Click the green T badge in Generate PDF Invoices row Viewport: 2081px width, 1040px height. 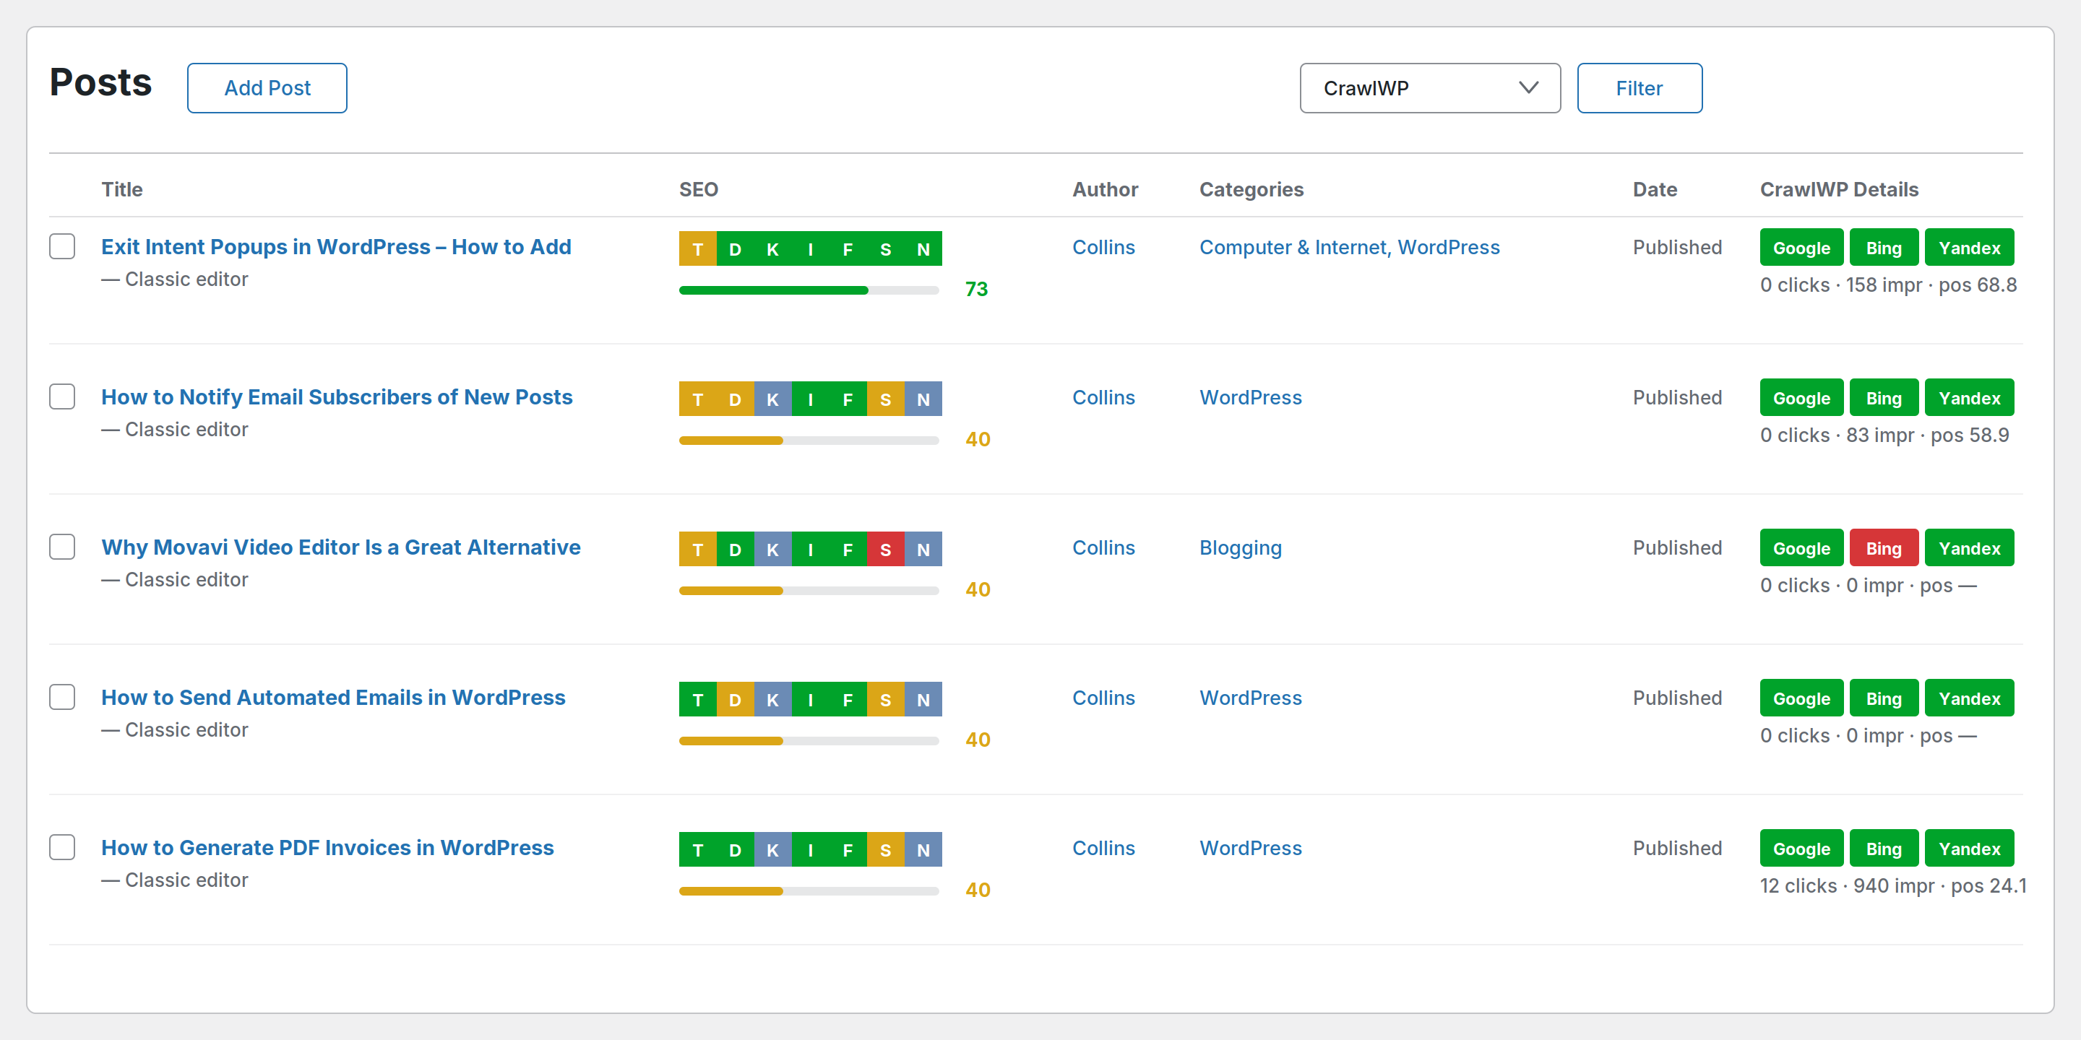coord(697,849)
